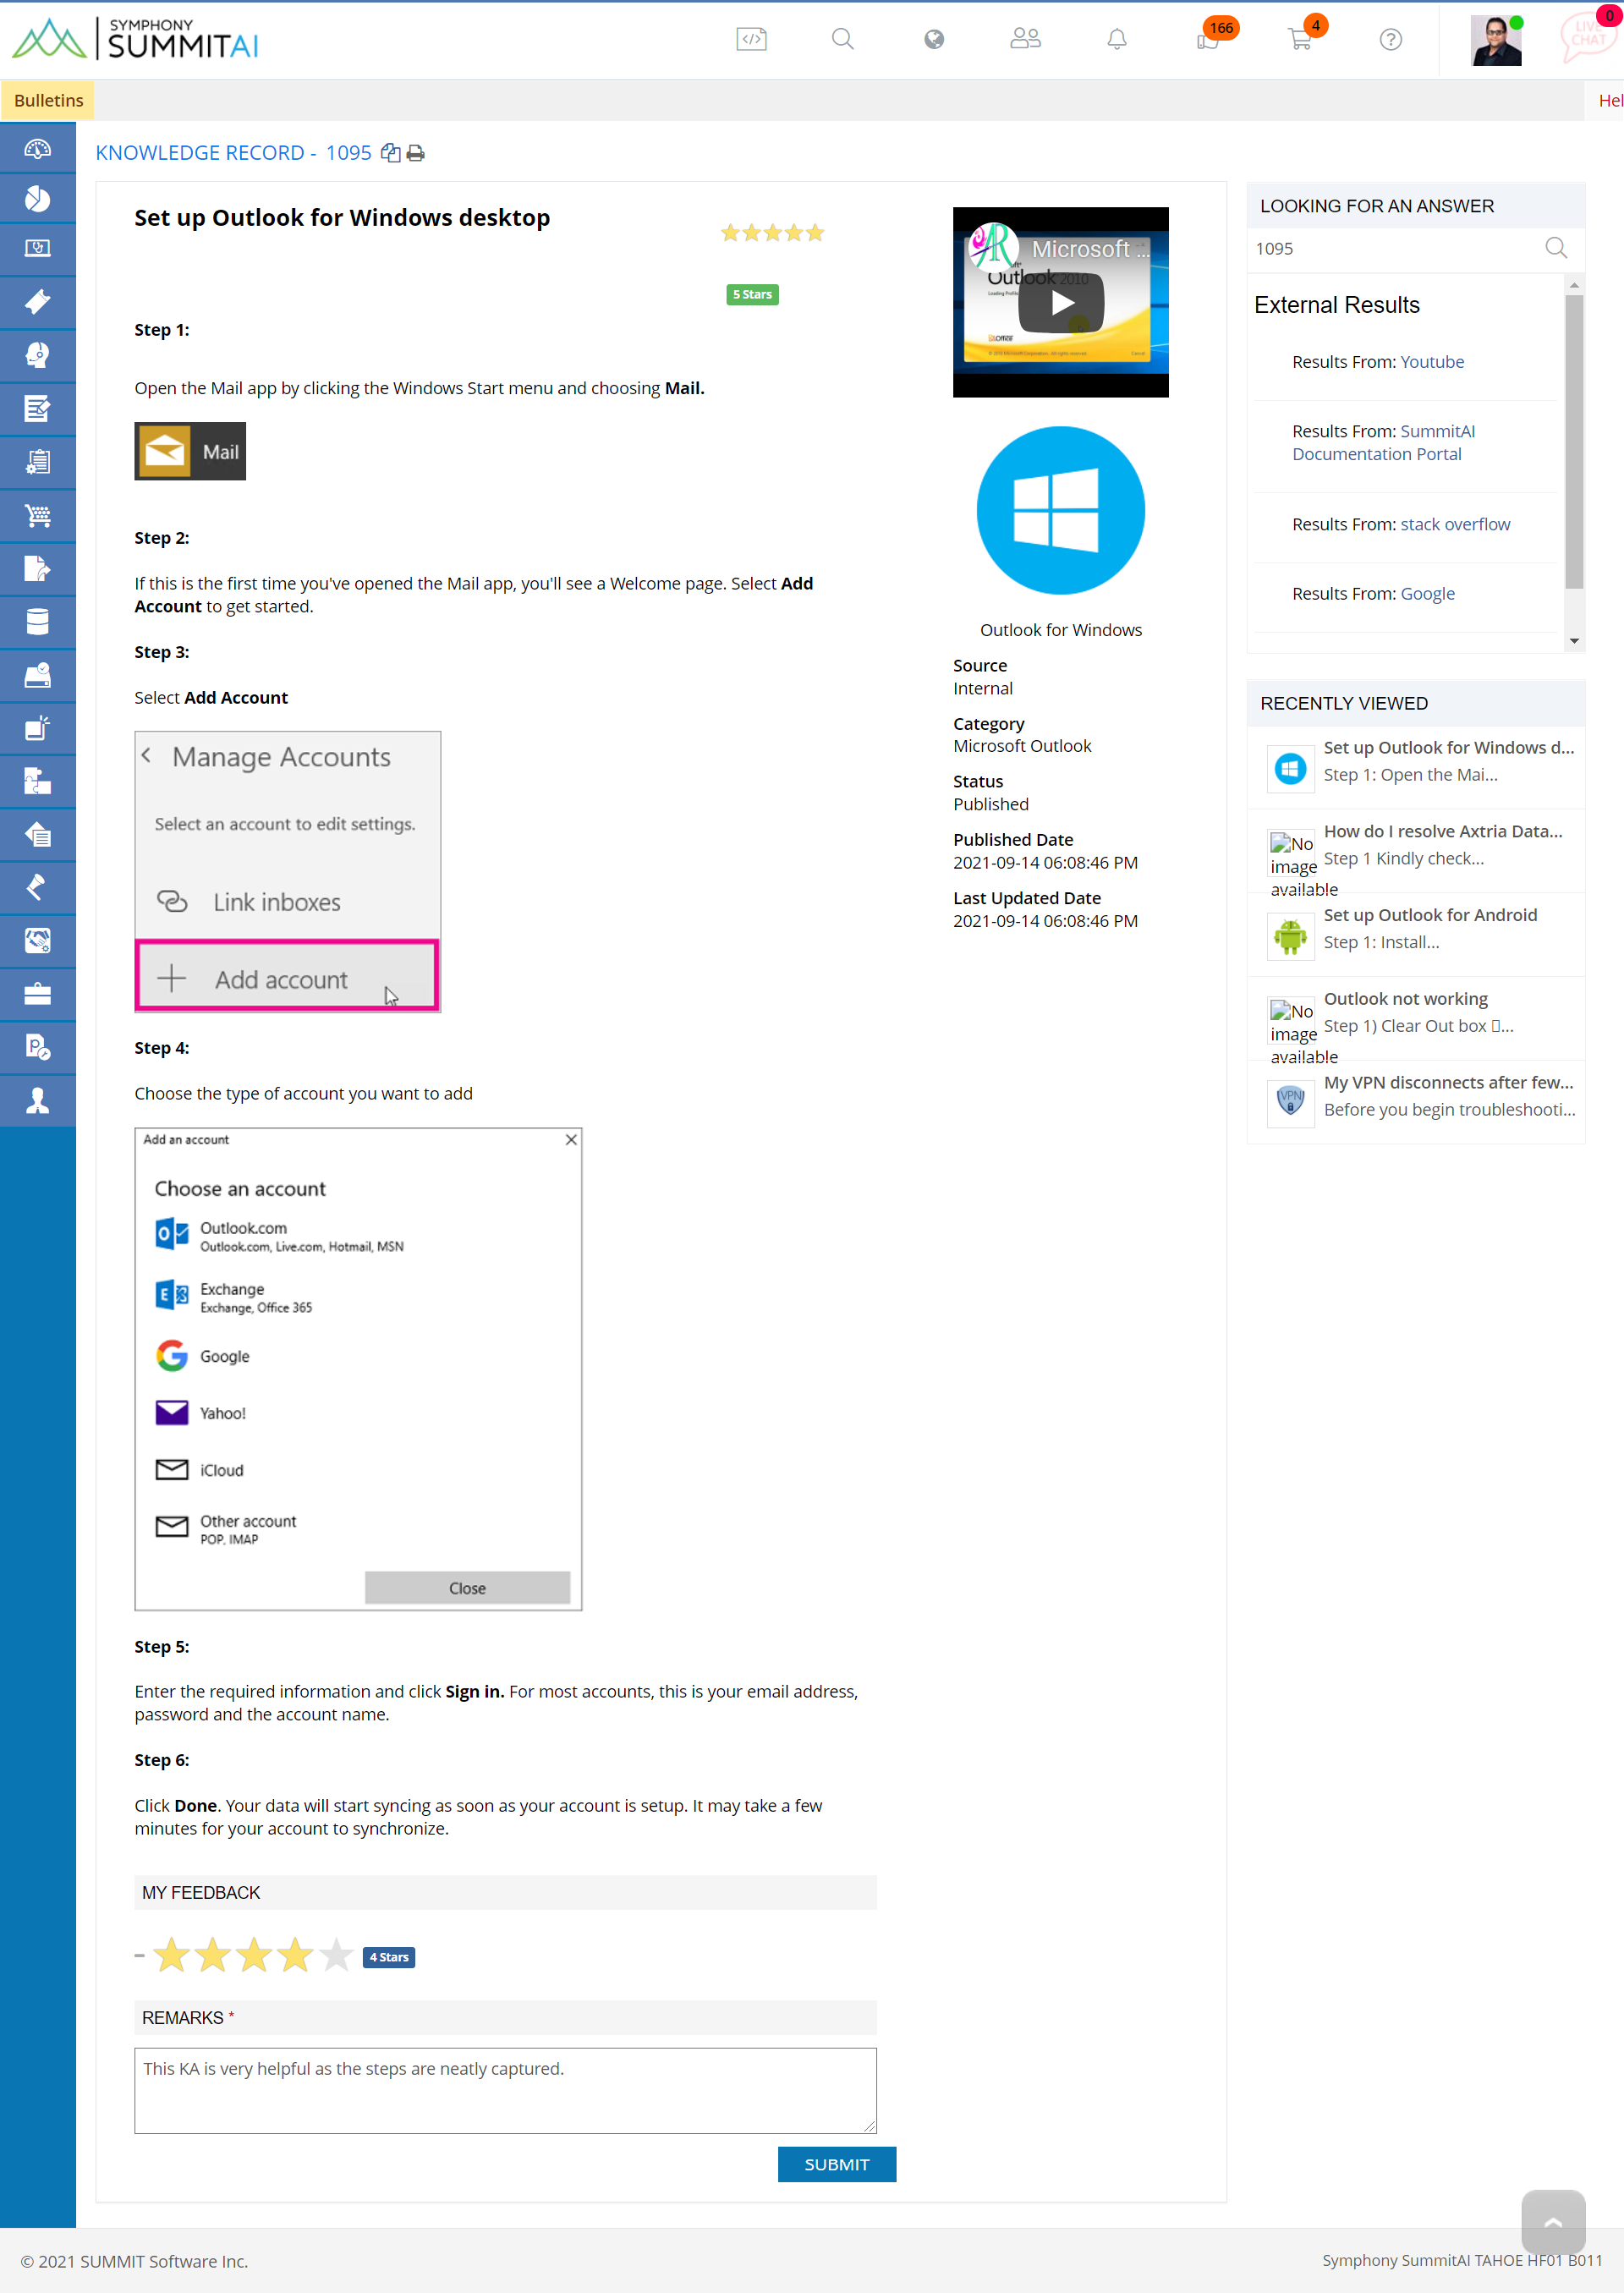Open the document stack arrow sidebar icon
1624x2293 pixels.
[37, 834]
